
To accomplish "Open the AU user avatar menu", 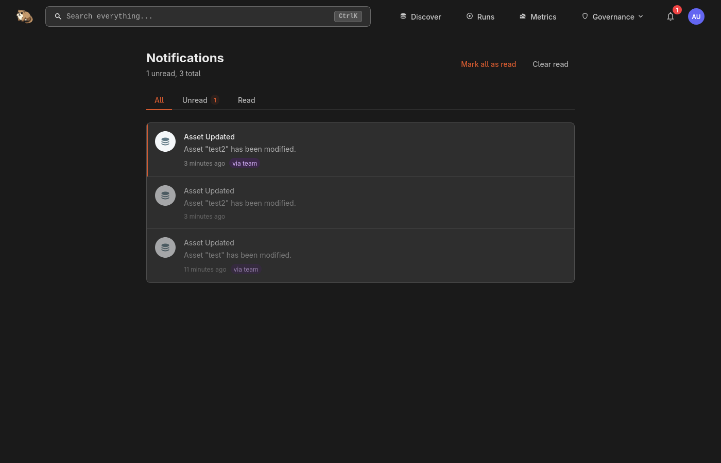I will coord(696,16).
